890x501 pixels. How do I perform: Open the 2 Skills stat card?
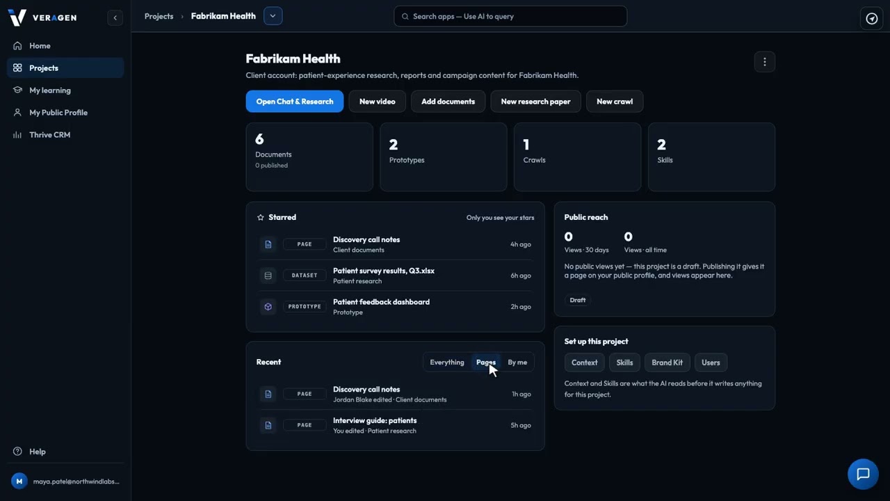pos(711,157)
